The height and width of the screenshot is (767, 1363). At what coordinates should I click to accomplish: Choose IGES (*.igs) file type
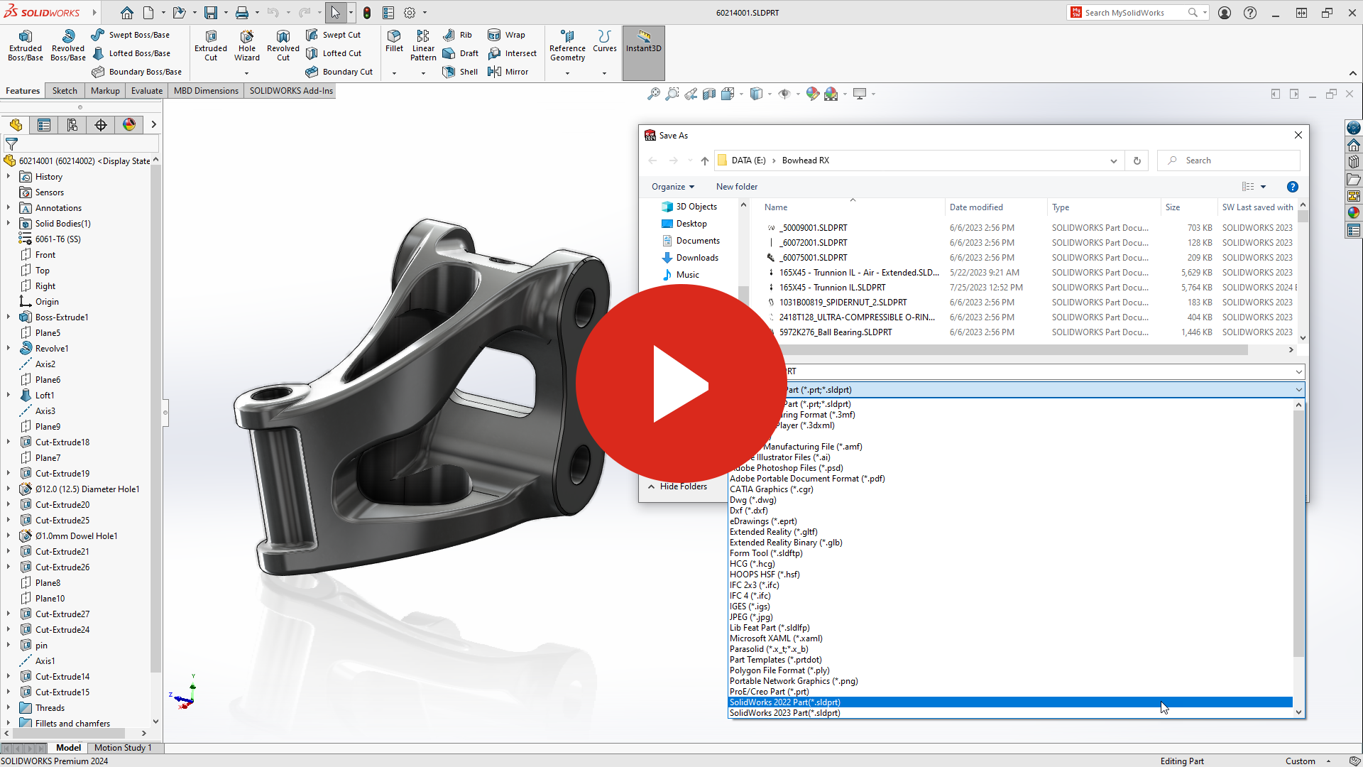point(1010,606)
